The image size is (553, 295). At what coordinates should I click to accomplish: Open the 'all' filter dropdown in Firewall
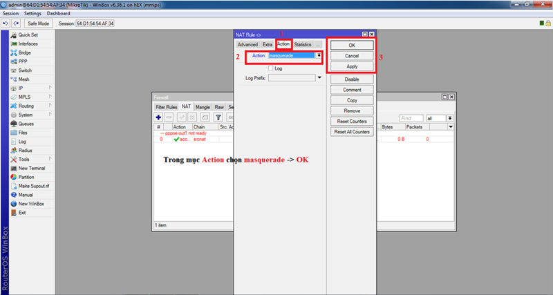pyautogui.click(x=450, y=118)
